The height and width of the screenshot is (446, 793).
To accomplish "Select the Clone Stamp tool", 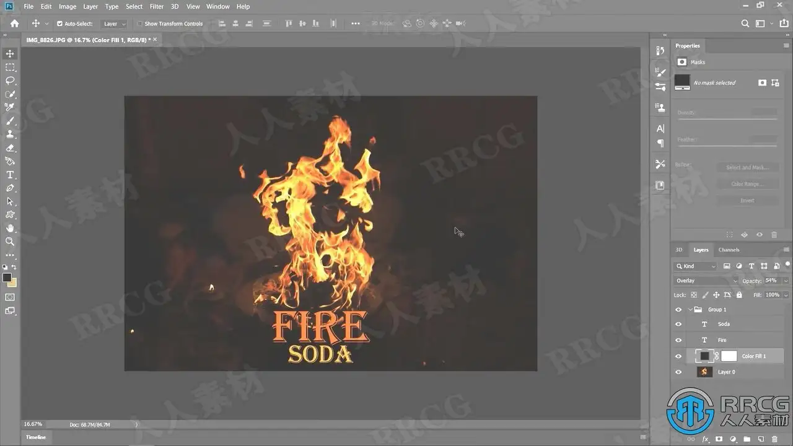I will [10, 134].
